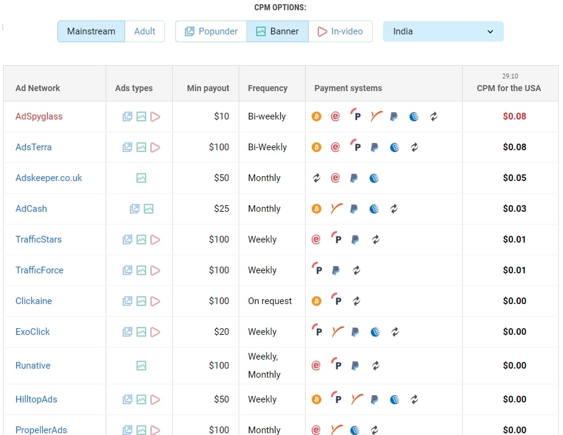Switch to Adult CPM option
The image size is (563, 435).
[x=145, y=31]
